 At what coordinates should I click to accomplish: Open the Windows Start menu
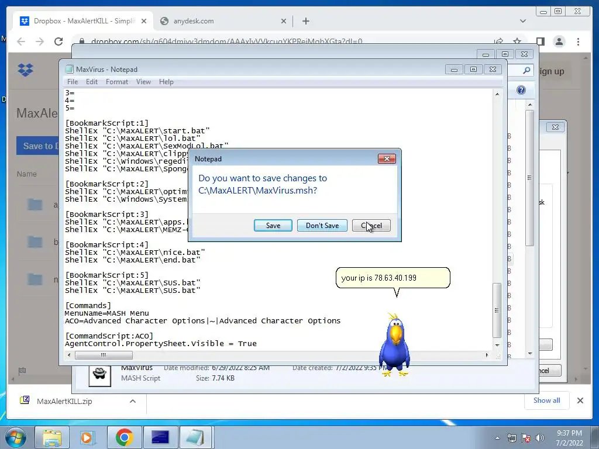[x=15, y=437]
